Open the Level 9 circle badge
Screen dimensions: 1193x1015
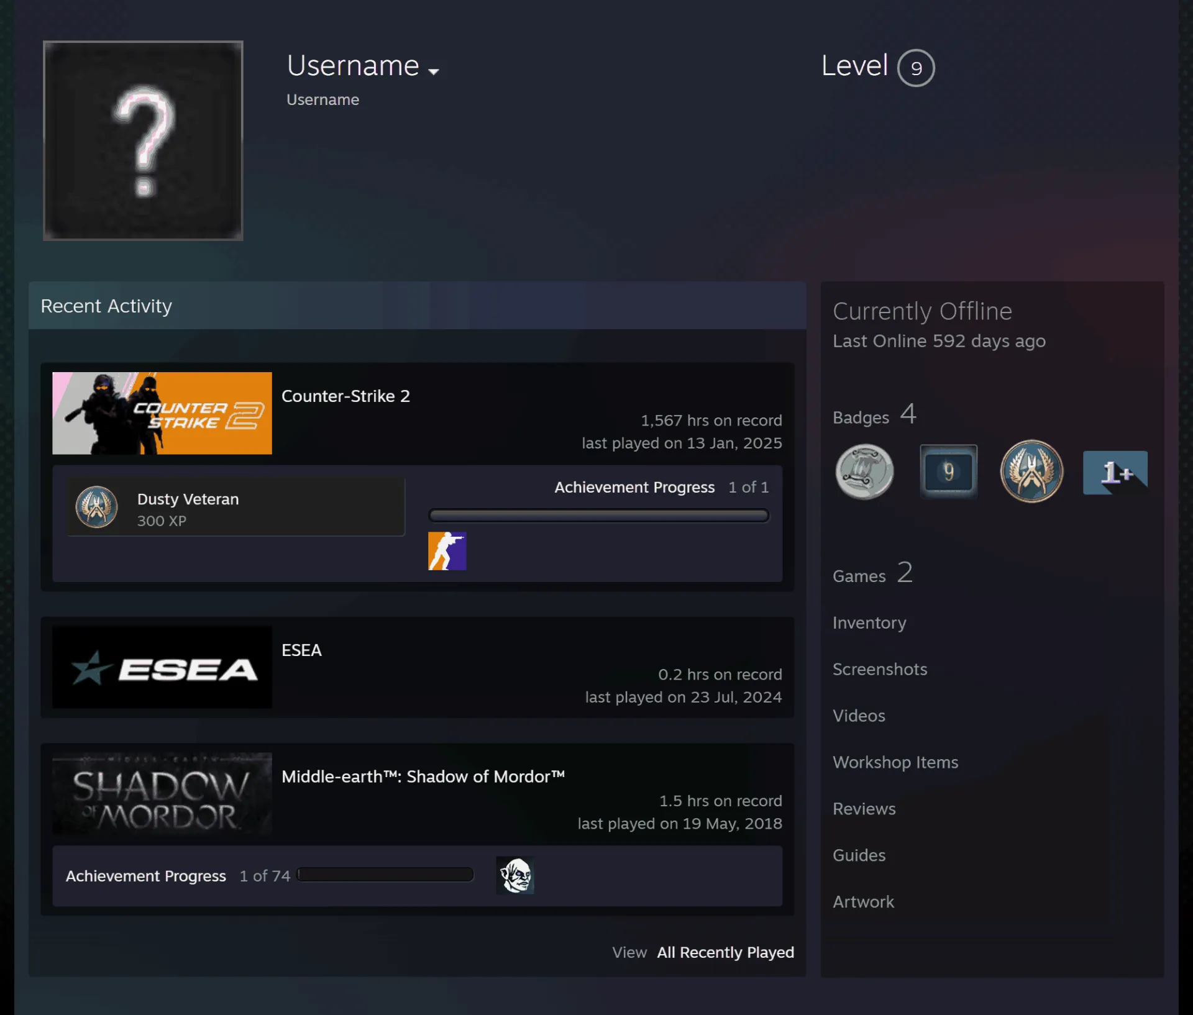(916, 68)
